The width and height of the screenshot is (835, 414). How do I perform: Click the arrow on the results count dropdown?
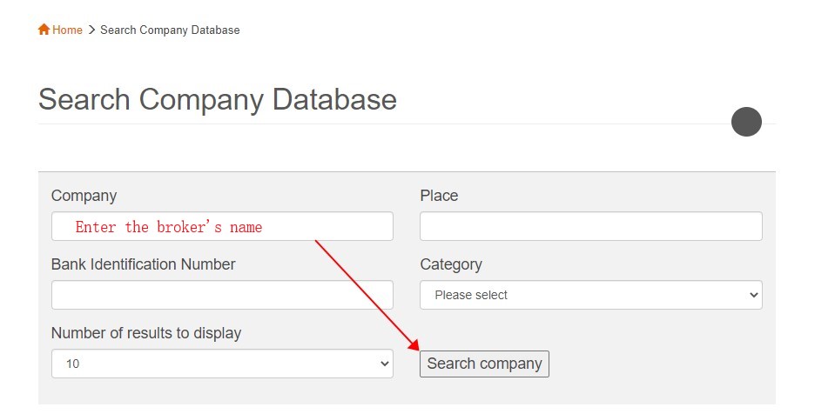point(385,364)
